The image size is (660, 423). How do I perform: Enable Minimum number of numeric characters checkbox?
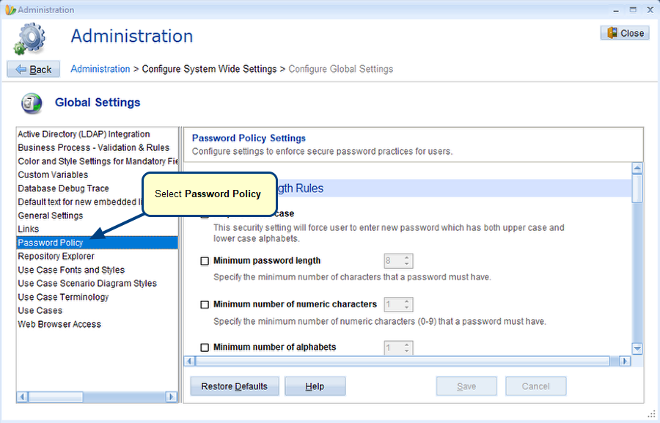point(205,304)
